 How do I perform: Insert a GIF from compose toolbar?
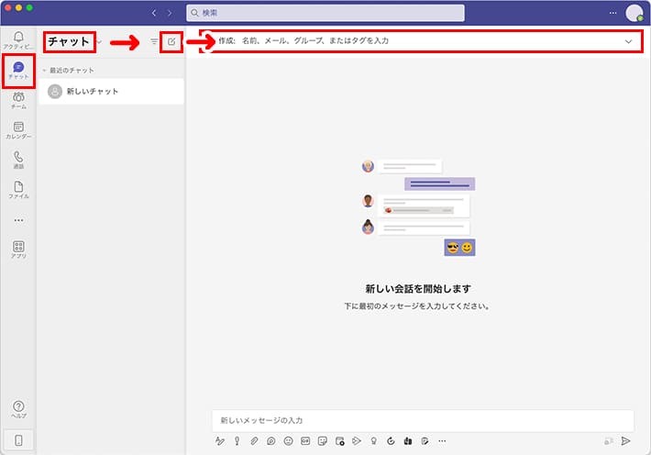pyautogui.click(x=305, y=441)
